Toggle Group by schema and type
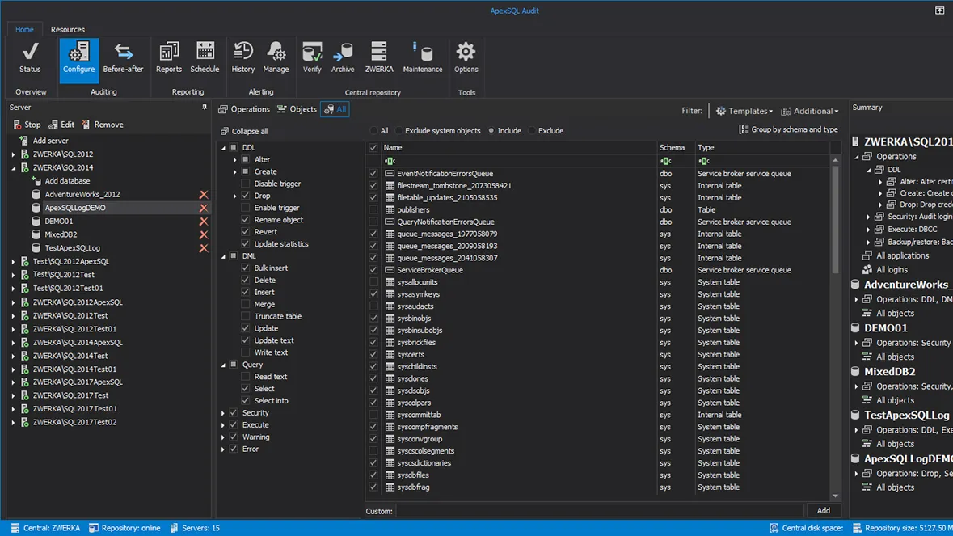953x536 pixels. [788, 129]
